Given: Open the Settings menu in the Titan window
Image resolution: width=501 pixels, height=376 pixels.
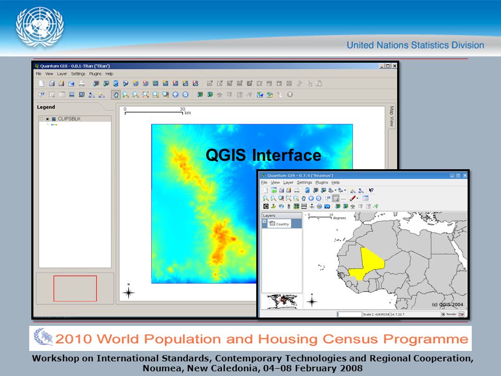Looking at the screenshot, I should 78,74.
